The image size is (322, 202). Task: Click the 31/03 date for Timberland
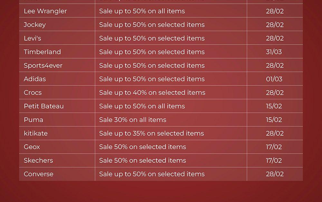point(274,52)
